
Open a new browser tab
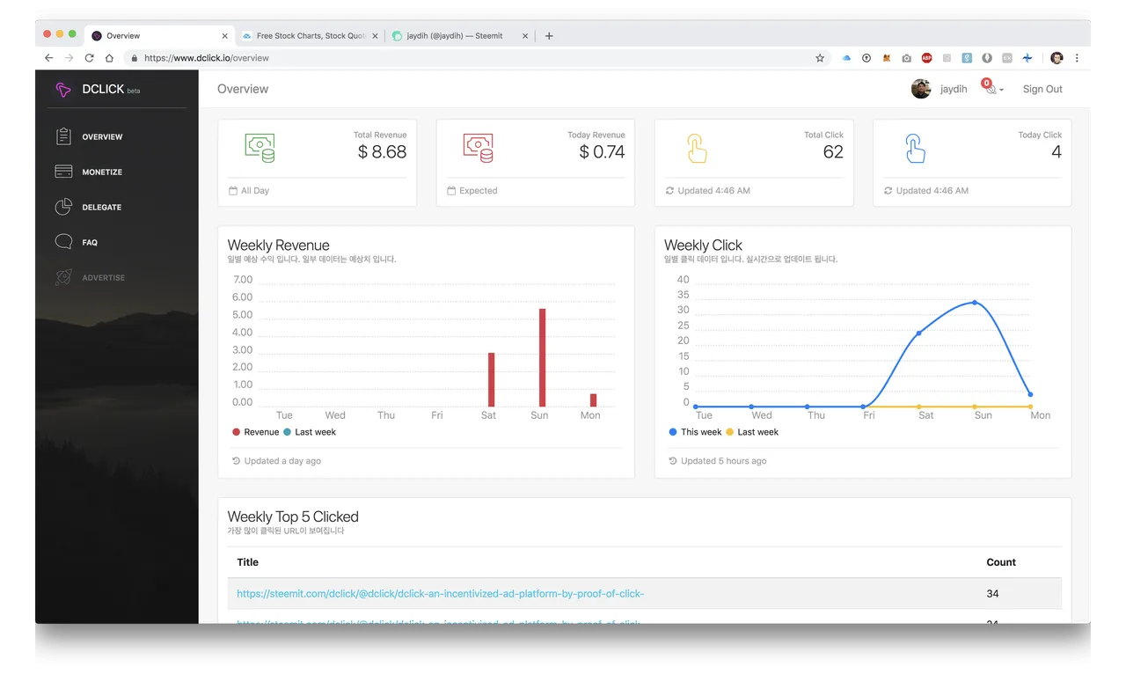click(549, 36)
